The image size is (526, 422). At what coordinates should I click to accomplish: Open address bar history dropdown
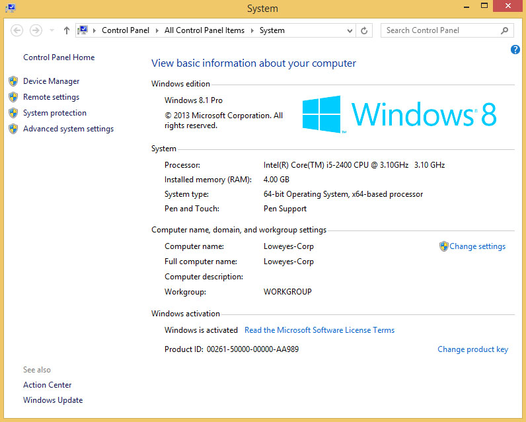coord(350,31)
